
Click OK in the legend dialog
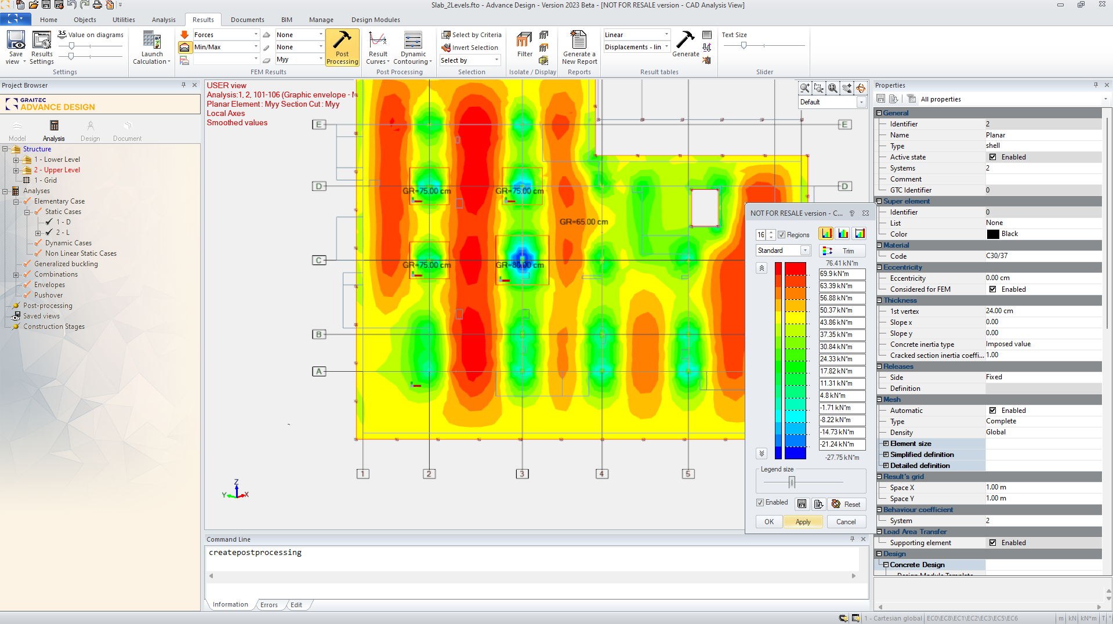(768, 521)
